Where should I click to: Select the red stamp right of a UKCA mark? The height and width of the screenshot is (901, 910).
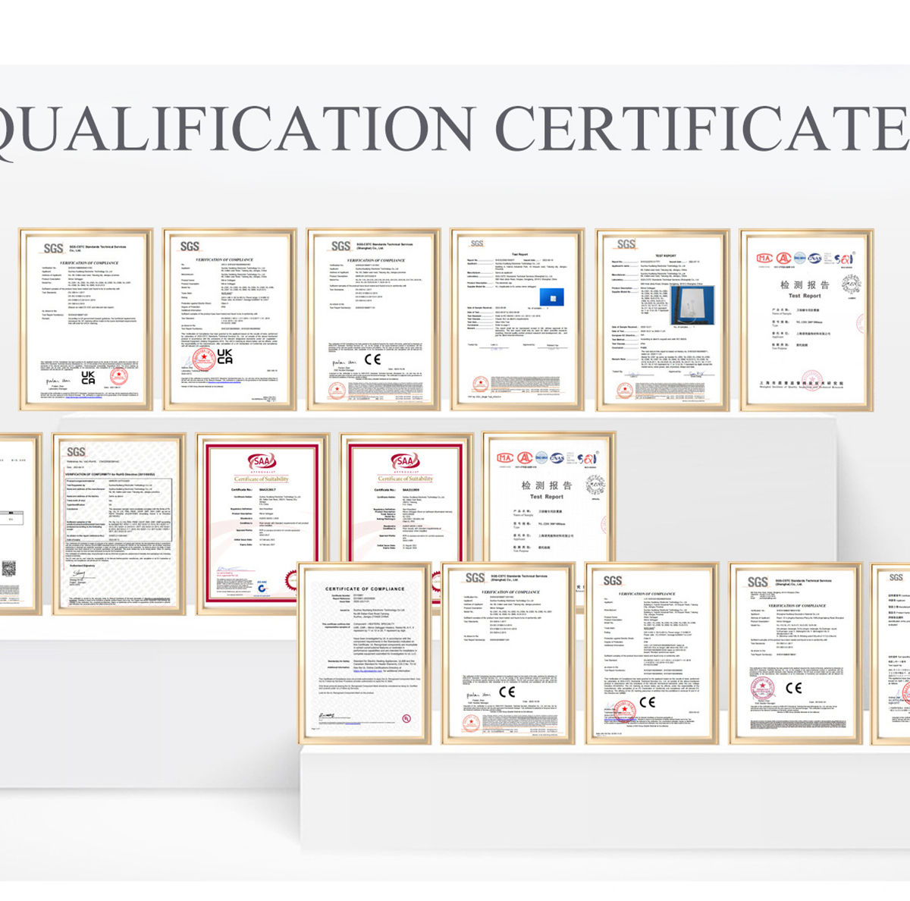[x=118, y=375]
